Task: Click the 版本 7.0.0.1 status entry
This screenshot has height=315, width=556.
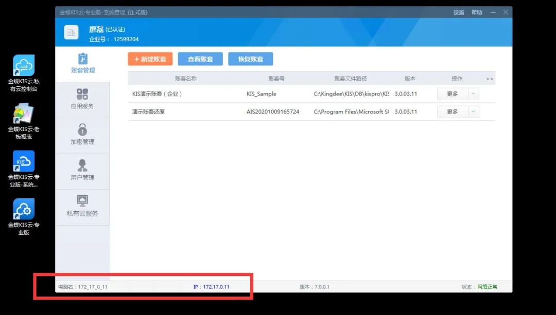Action: click(315, 287)
